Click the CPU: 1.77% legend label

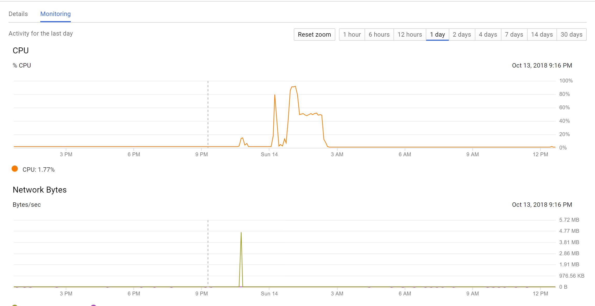[x=38, y=170]
